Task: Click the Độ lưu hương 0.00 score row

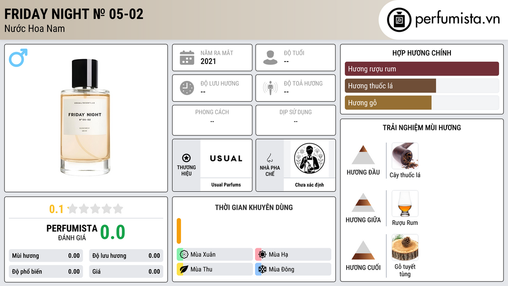Action: click(126, 256)
